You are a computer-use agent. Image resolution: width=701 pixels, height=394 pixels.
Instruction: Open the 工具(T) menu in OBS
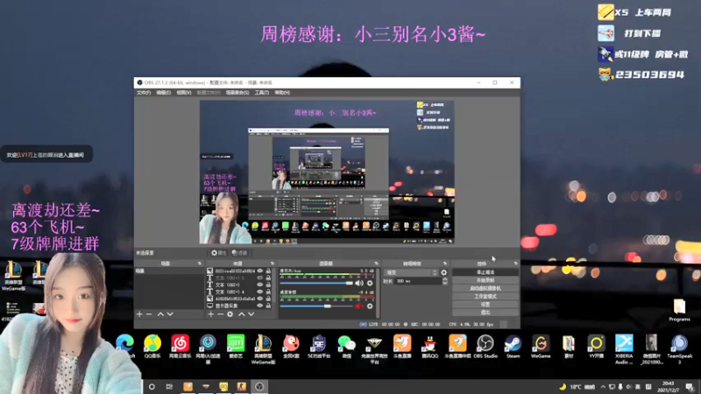click(261, 93)
